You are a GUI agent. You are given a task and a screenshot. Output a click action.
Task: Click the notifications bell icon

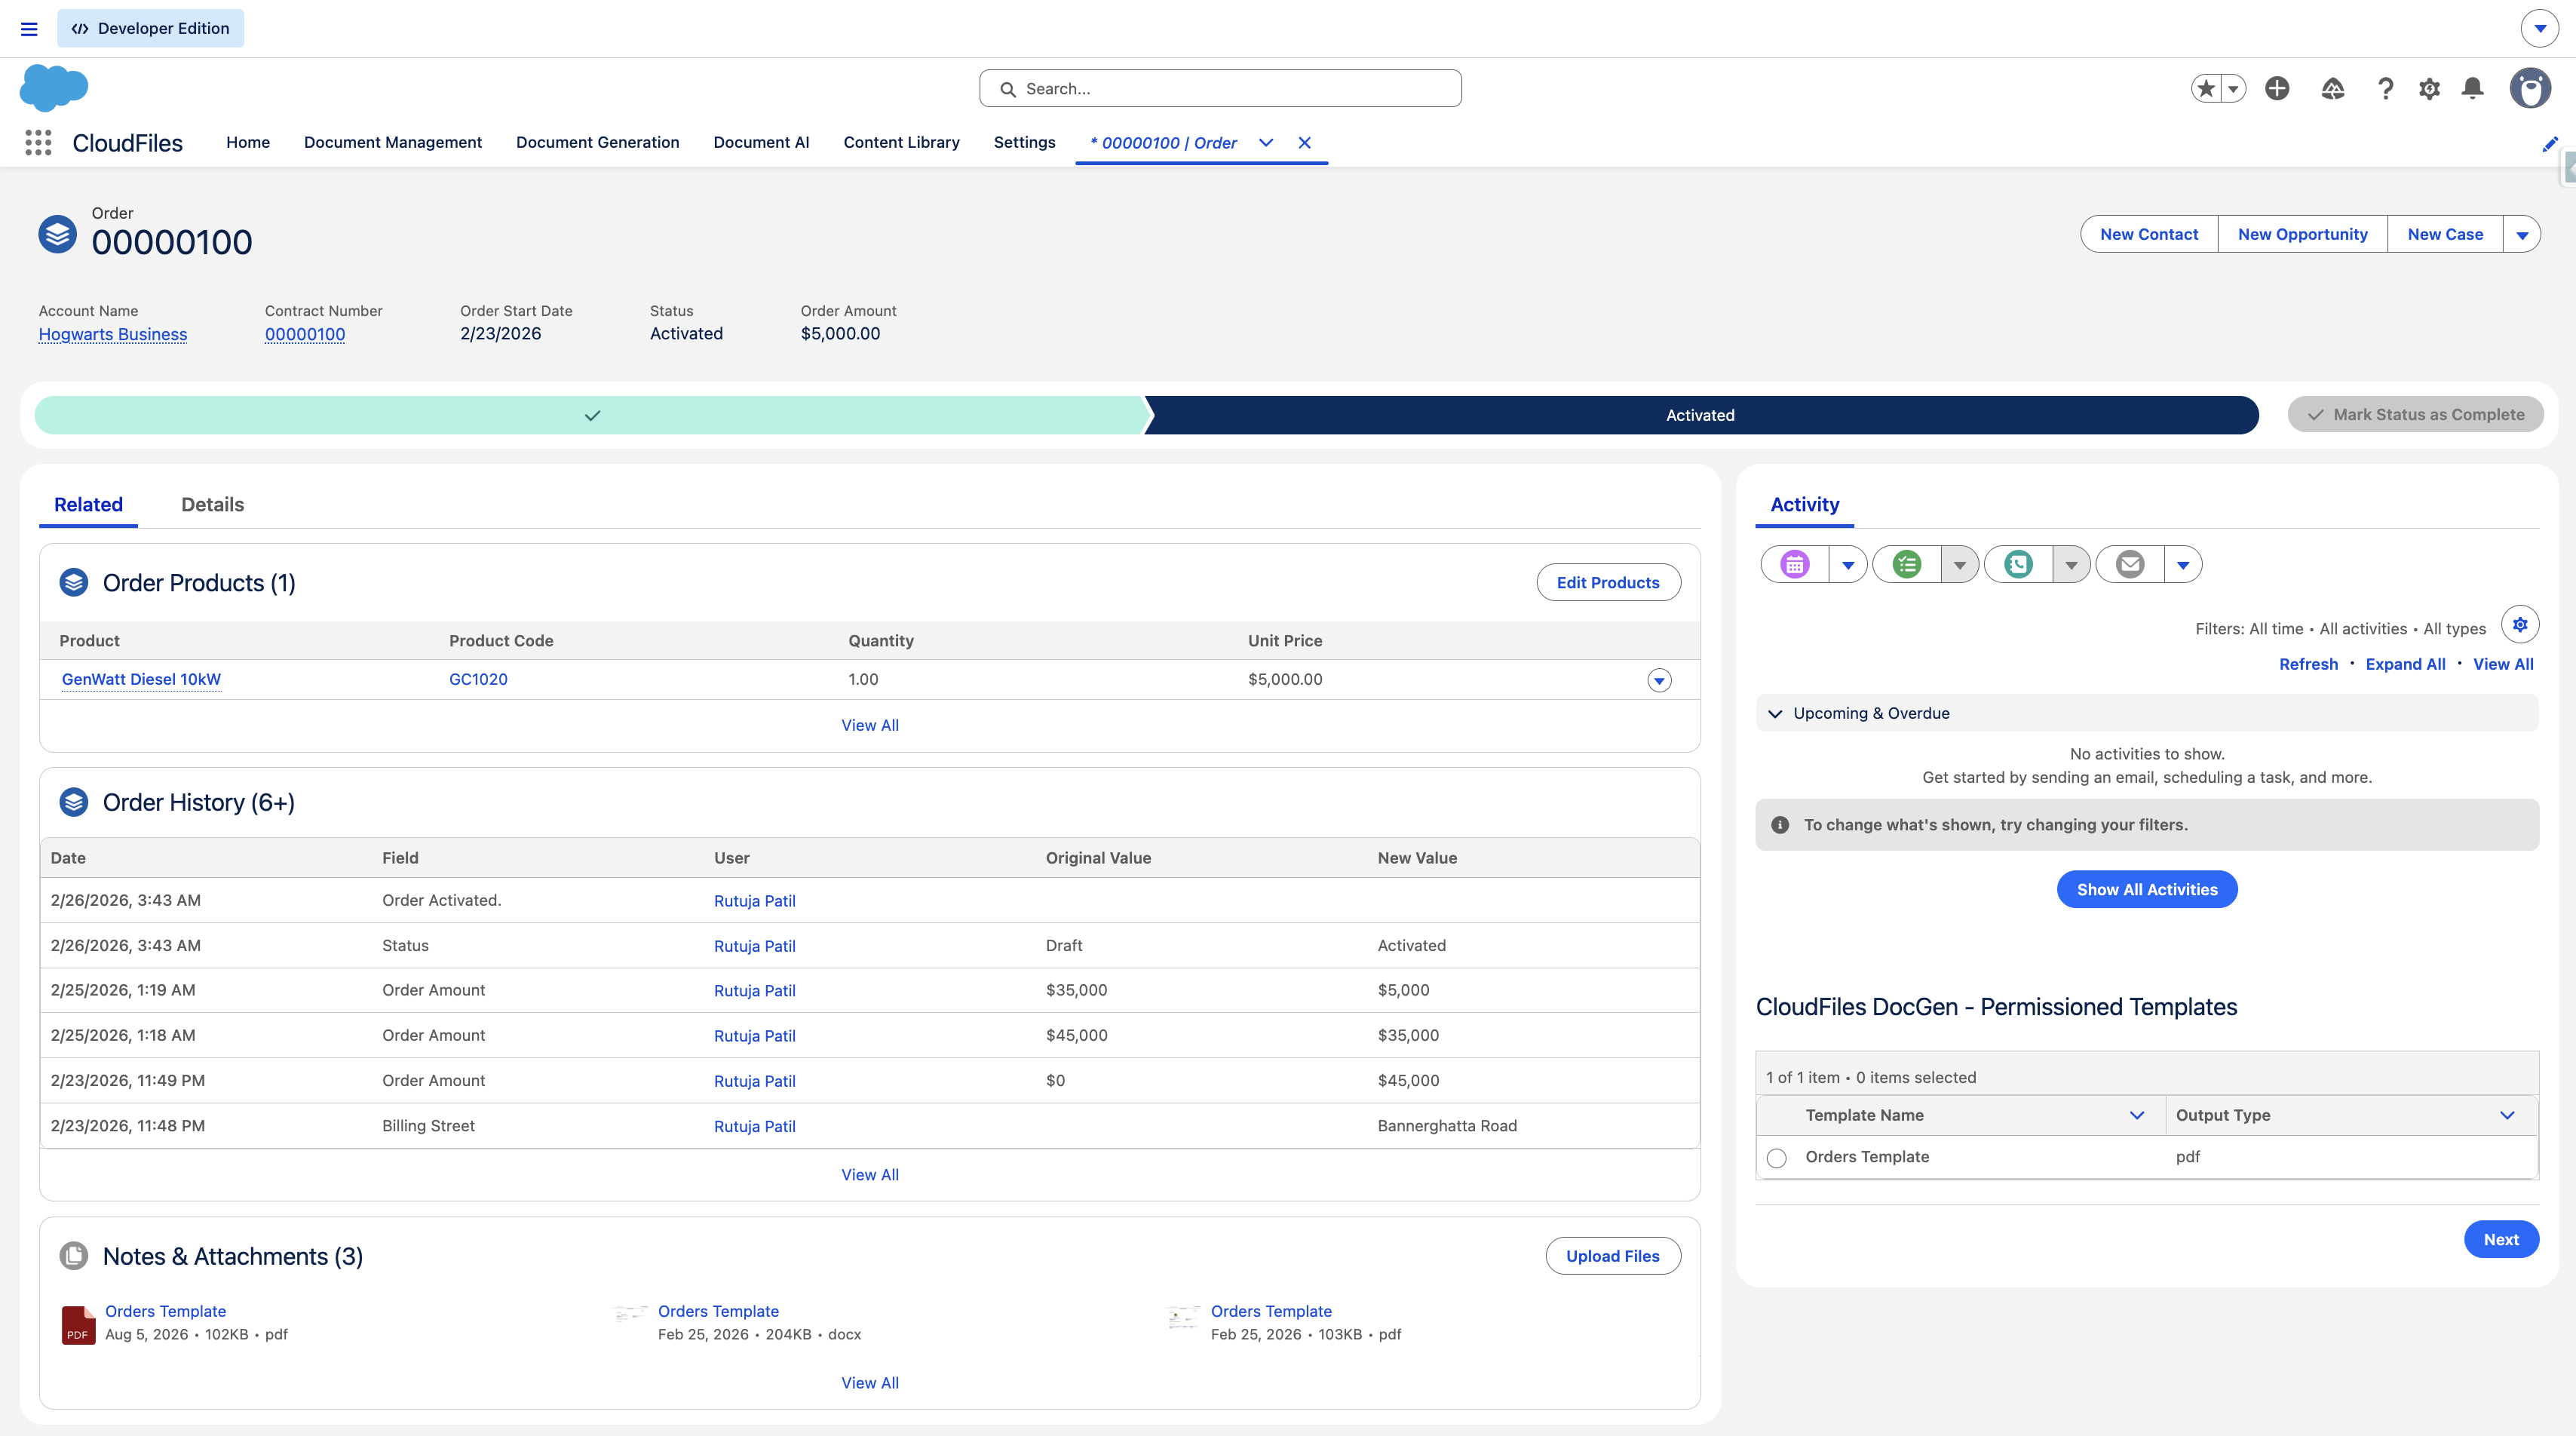pyautogui.click(x=2473, y=88)
